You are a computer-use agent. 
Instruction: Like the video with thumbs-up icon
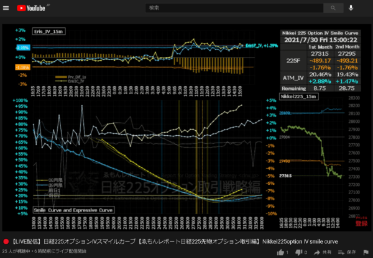click(x=281, y=252)
